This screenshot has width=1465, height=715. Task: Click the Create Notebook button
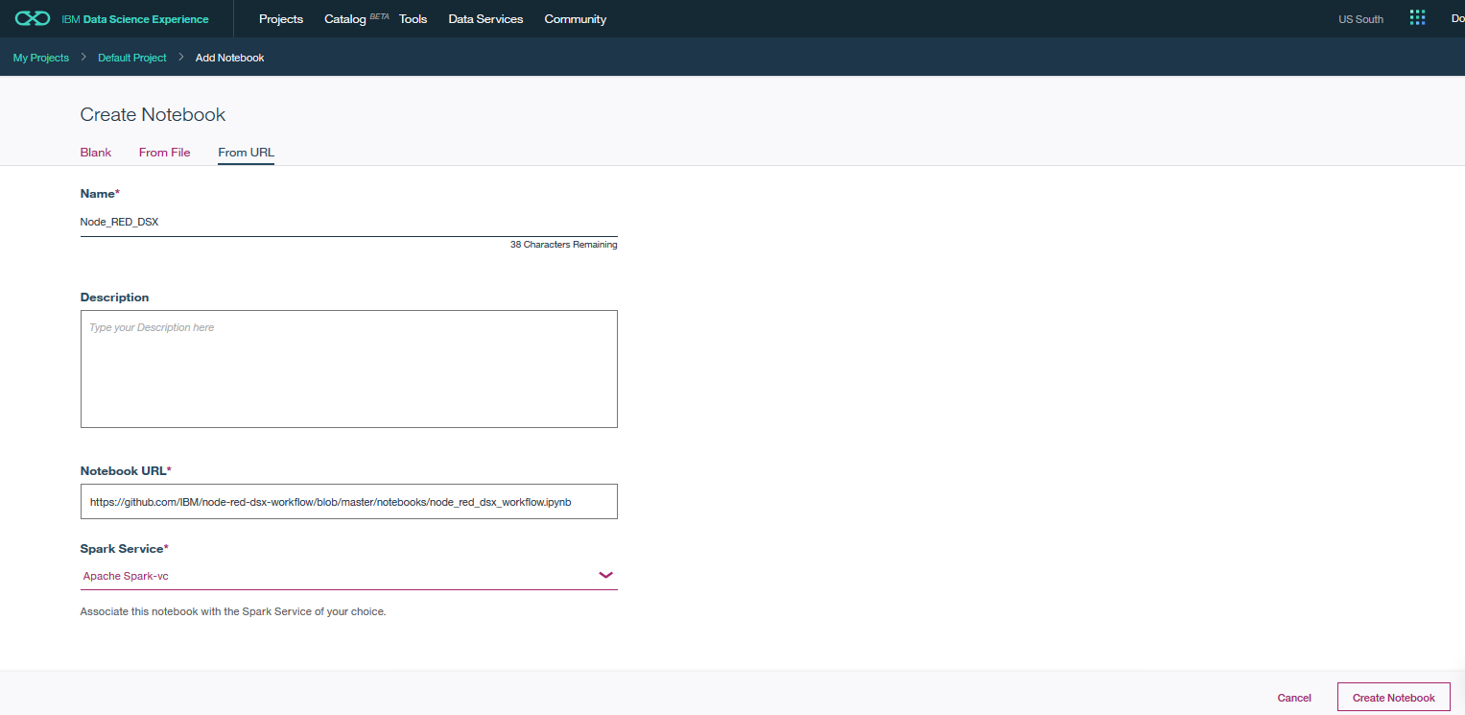click(1393, 698)
